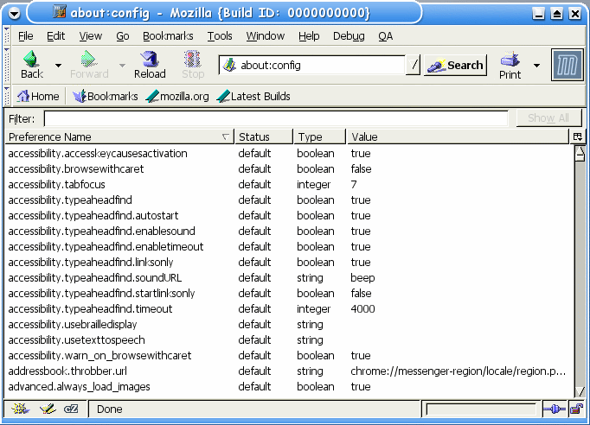The height and width of the screenshot is (425, 590).
Task: Click the Mozilla throbber logo
Action: pyautogui.click(x=567, y=65)
